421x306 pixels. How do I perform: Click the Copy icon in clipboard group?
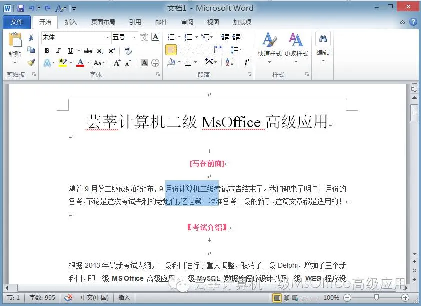point(31,49)
